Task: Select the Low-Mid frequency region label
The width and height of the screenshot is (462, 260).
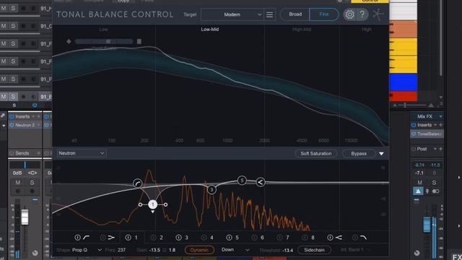Action: pyautogui.click(x=210, y=29)
